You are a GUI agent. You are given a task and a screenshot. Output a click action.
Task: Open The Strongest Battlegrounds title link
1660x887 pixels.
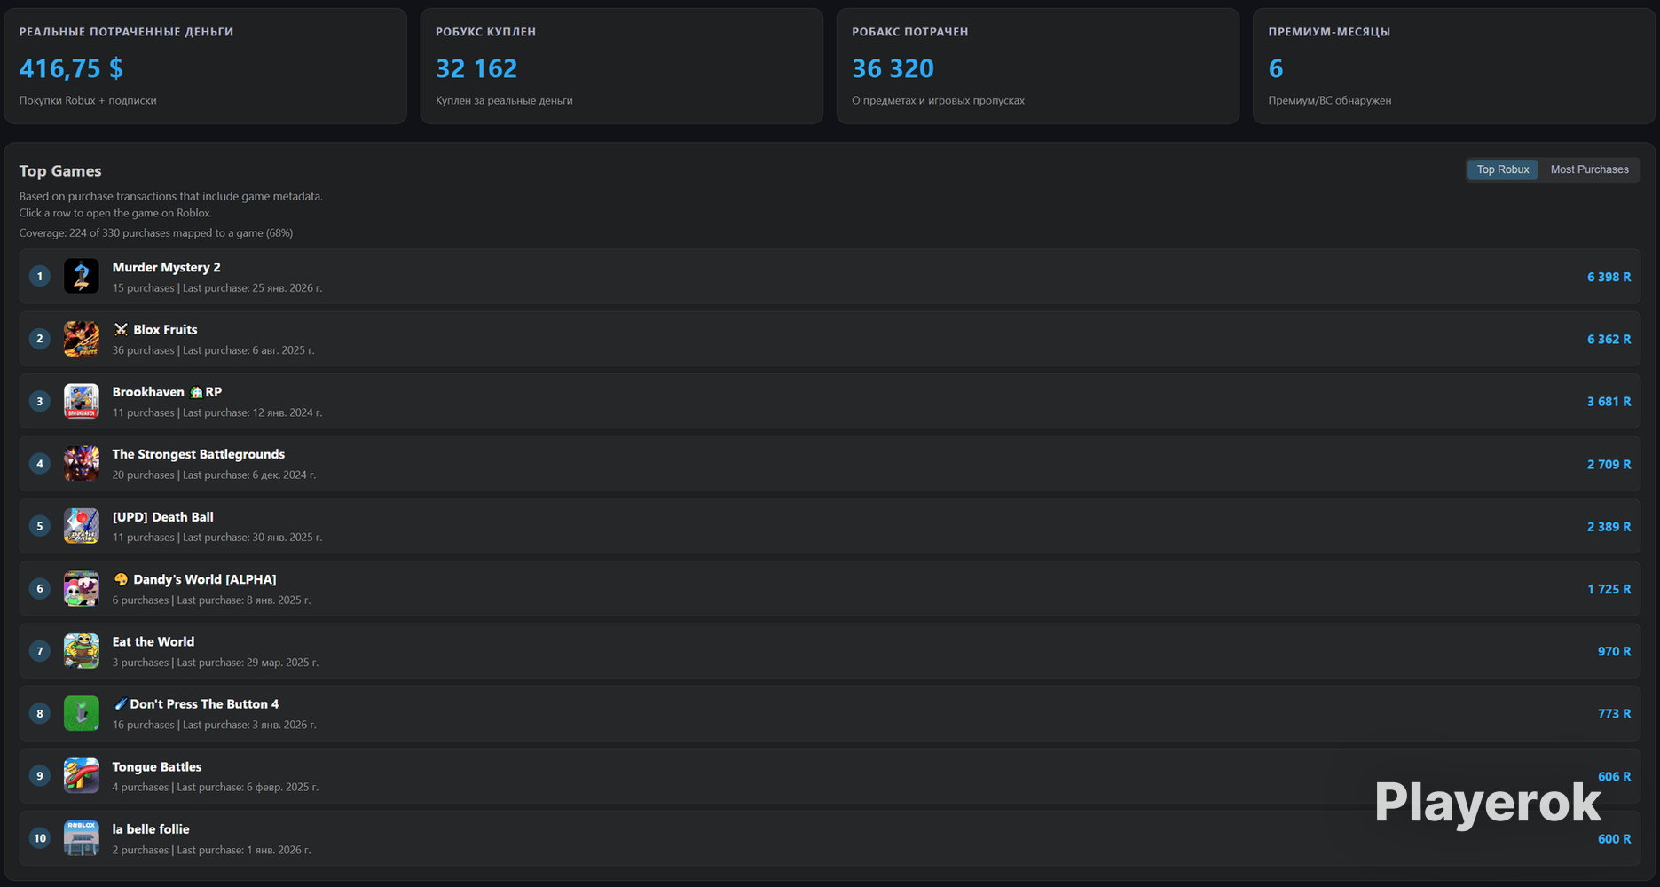[199, 454]
